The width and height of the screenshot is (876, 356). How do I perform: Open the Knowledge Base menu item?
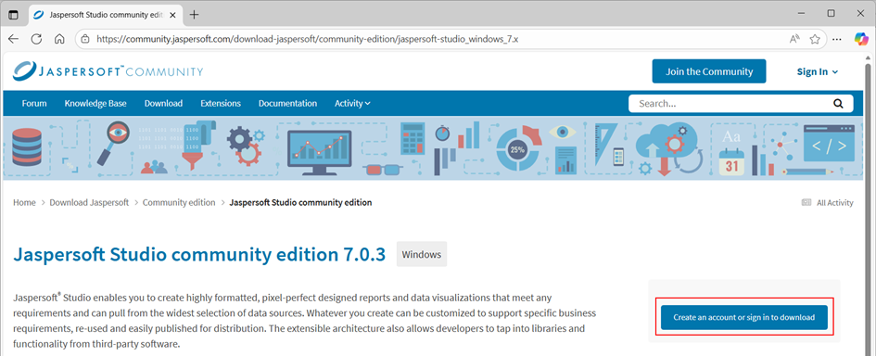(95, 104)
